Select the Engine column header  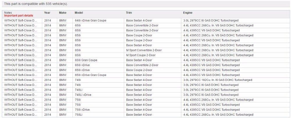(x=187, y=13)
